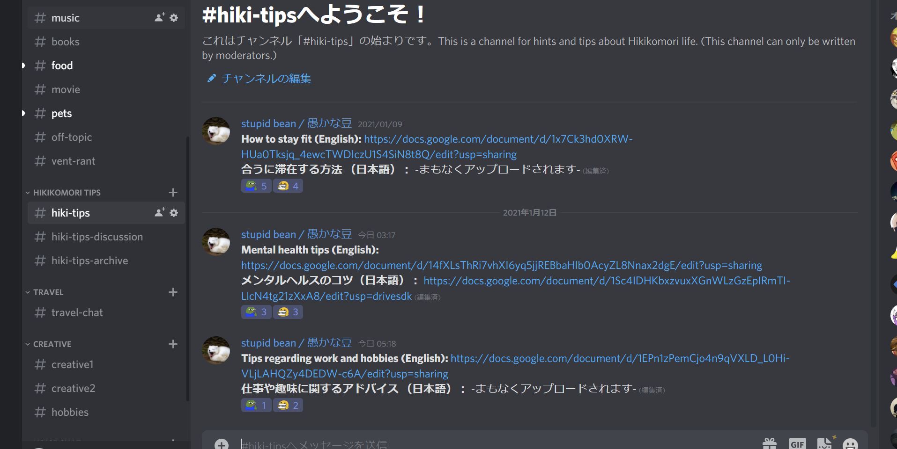Click invite people icon on hiki-tips channel
The height and width of the screenshot is (449, 897).
click(160, 212)
